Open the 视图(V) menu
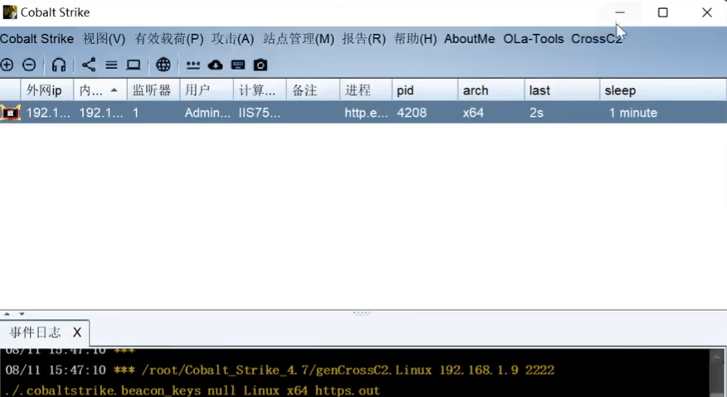The image size is (727, 397). point(104,39)
